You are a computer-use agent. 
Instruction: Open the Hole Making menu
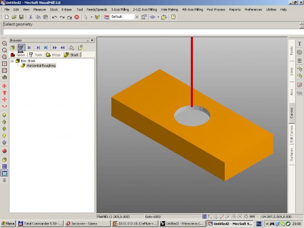[x=169, y=9]
